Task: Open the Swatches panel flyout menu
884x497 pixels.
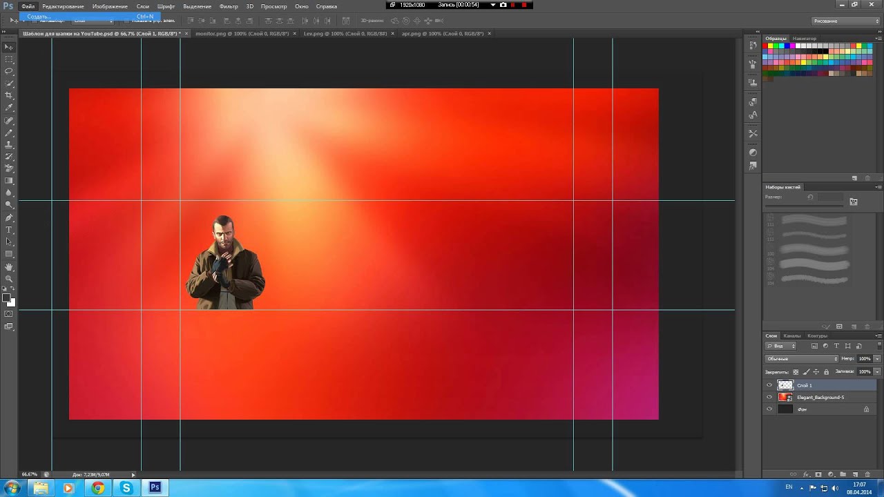Action: (x=878, y=38)
